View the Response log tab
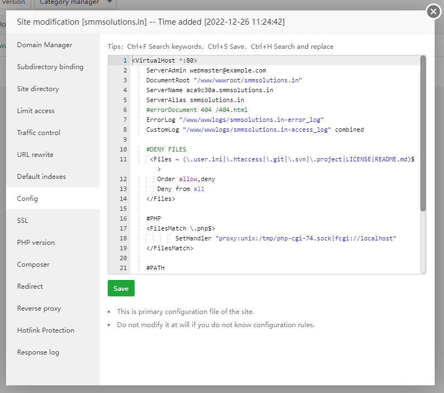 click(x=38, y=352)
